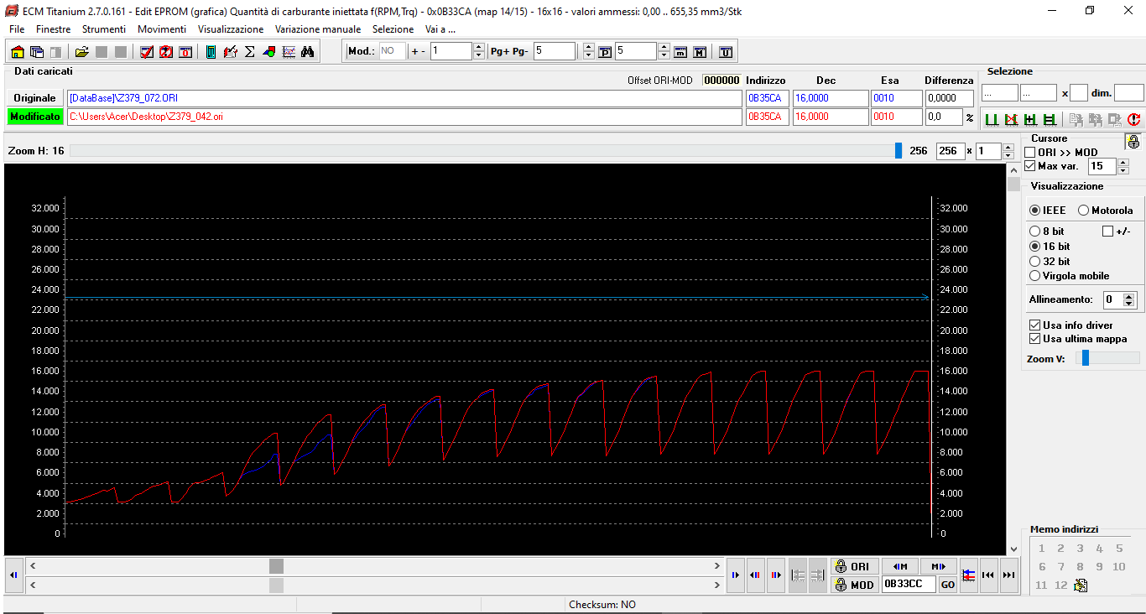
Task: Click the sigma checksum icon
Action: coord(249,52)
